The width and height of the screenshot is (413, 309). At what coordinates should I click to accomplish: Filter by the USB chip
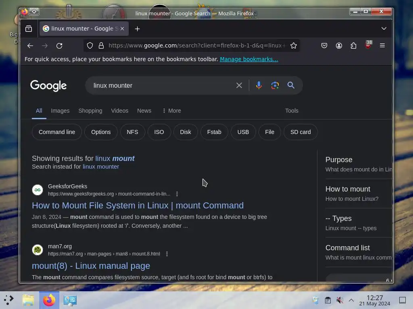click(243, 132)
